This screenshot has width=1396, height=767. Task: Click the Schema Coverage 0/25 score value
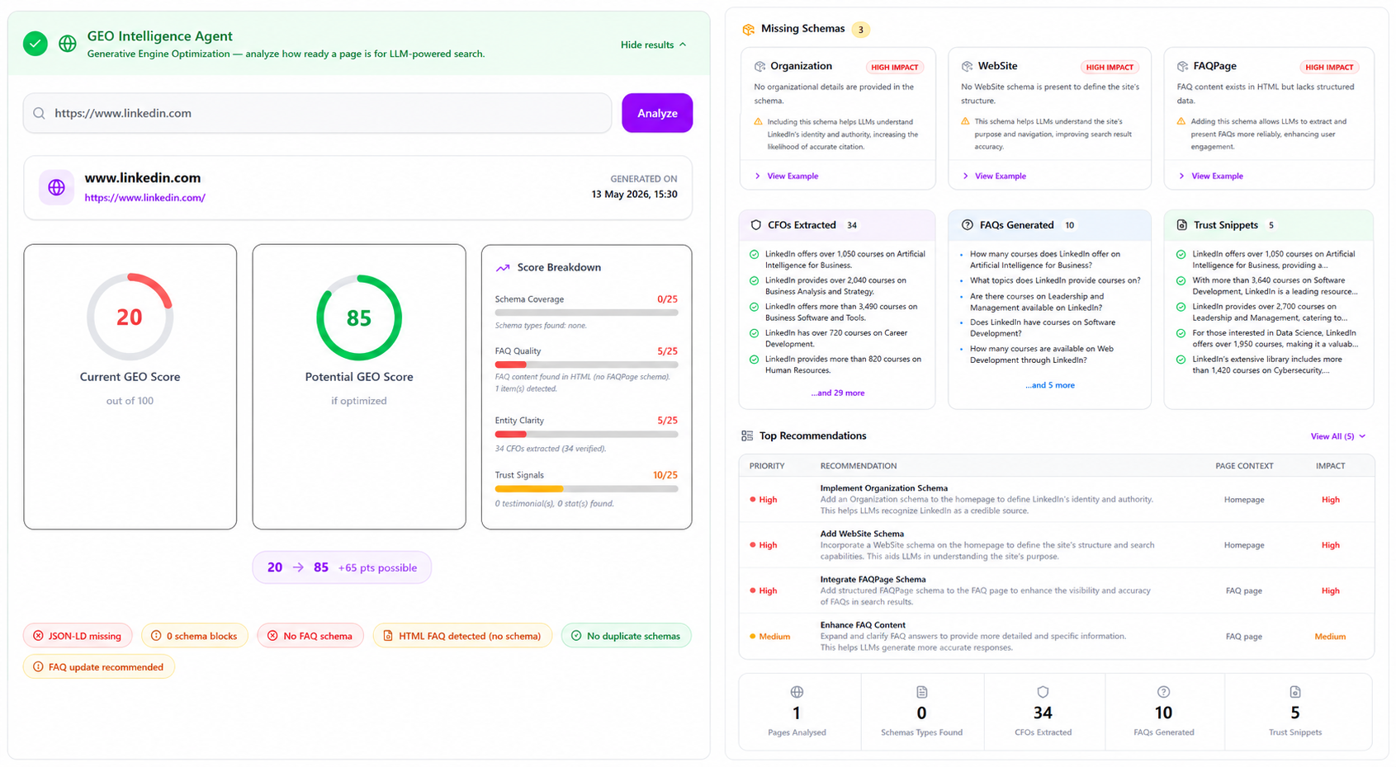click(667, 299)
